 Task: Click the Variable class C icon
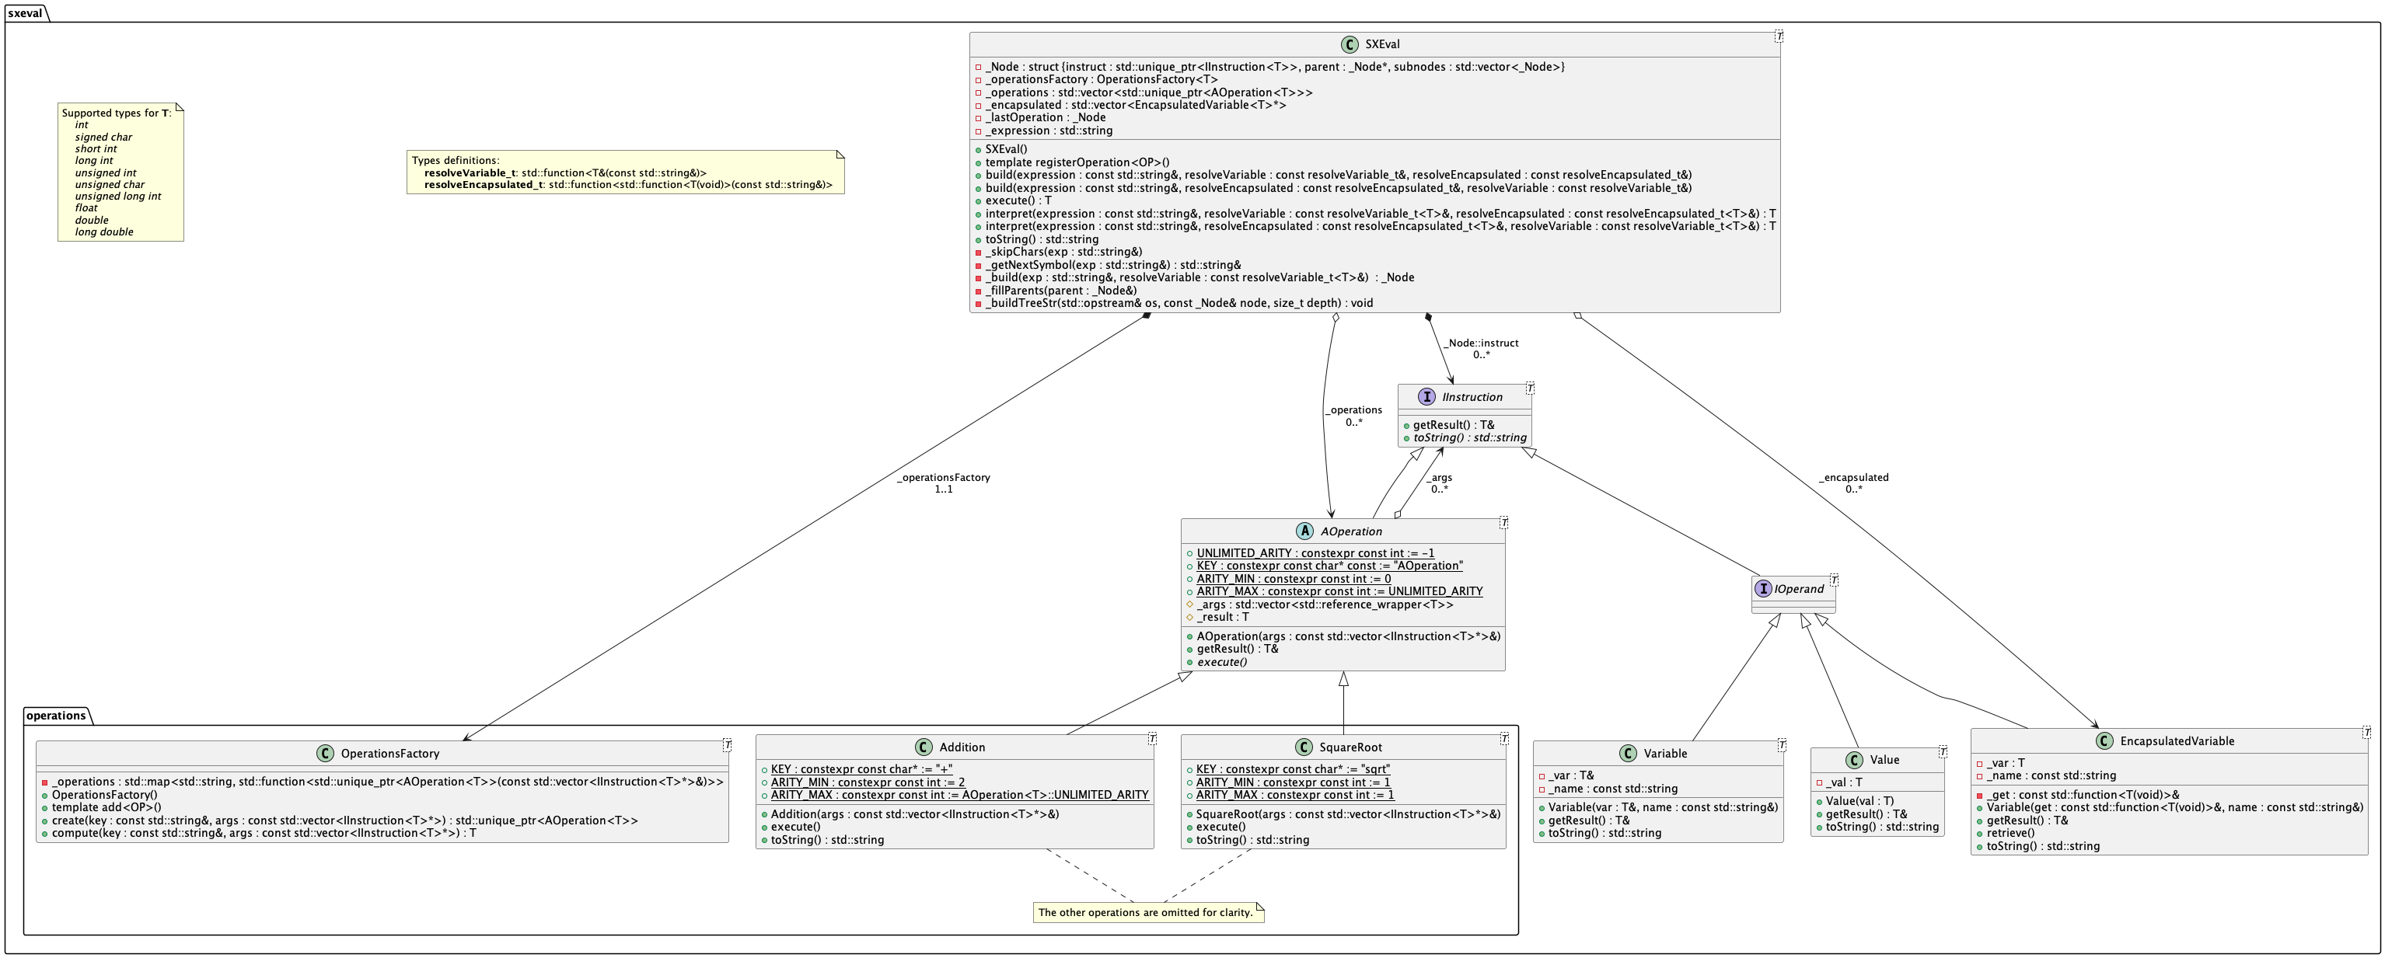pyautogui.click(x=1628, y=754)
